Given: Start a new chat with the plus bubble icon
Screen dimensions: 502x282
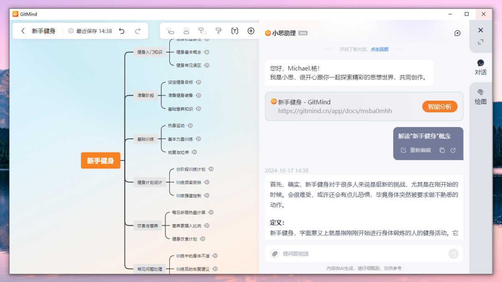Looking at the screenshot, I should (x=457, y=33).
